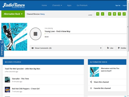Select Starsailor - This Time track
Screen dimensions: 129x97
[x=20, y=79]
